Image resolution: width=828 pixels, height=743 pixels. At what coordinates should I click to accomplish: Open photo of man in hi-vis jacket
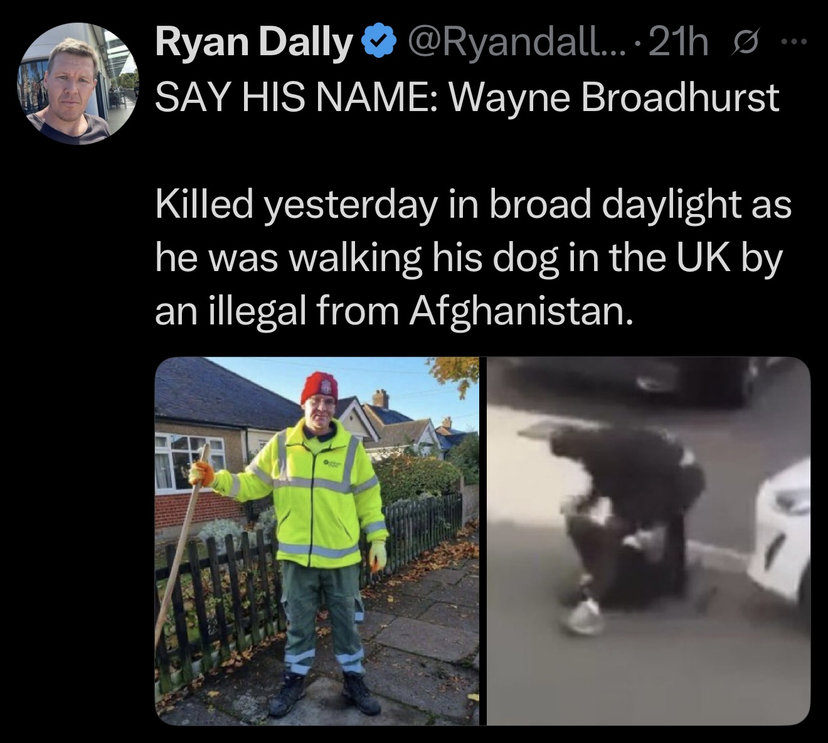click(317, 541)
